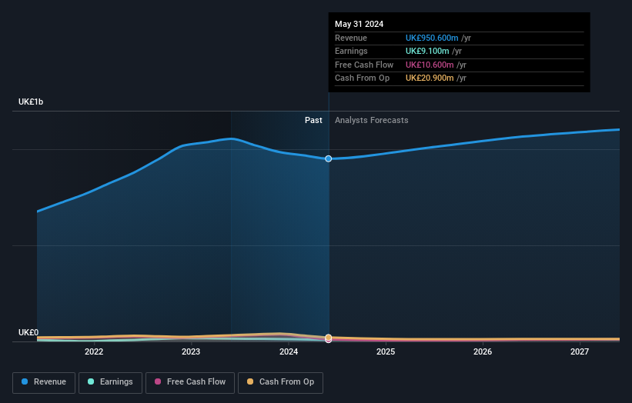Click the 2022 x-axis label

[x=94, y=352]
